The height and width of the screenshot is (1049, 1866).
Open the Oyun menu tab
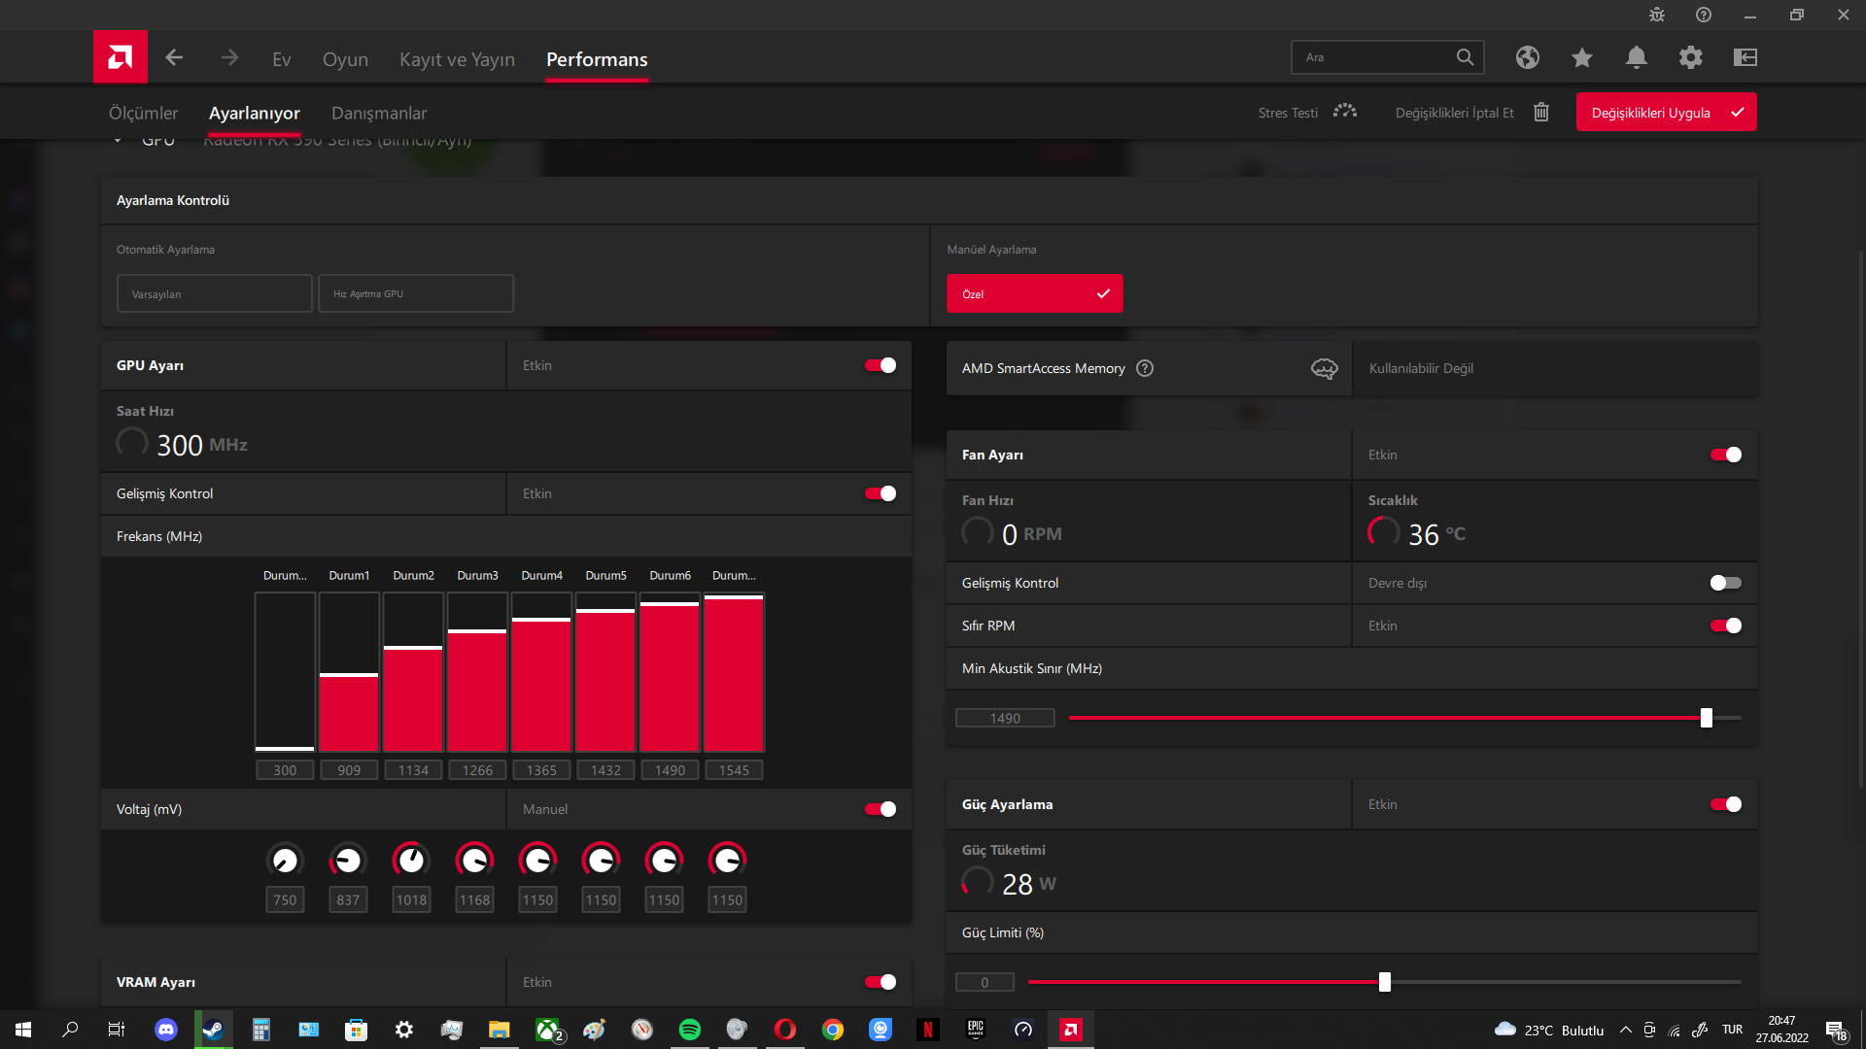pos(345,59)
